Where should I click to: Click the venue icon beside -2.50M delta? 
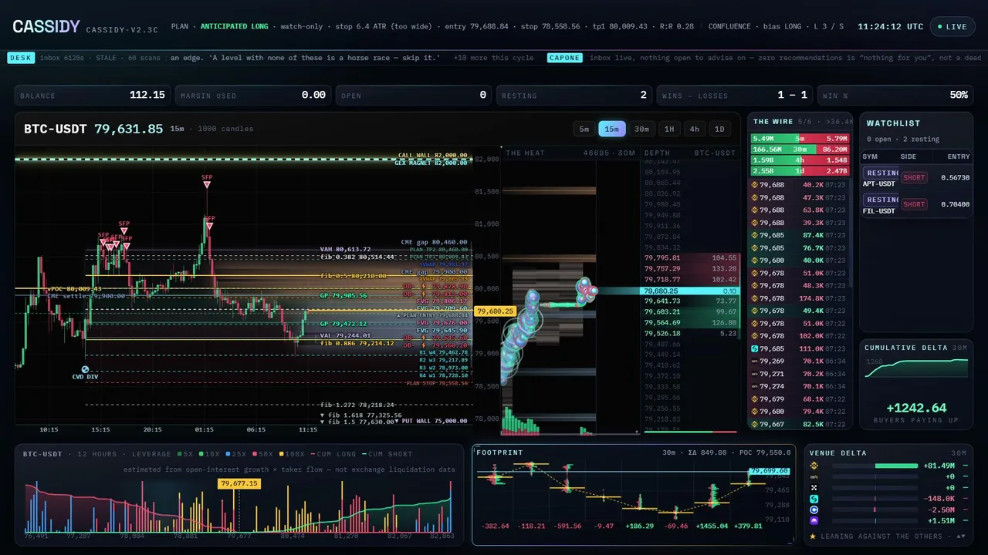(813, 510)
